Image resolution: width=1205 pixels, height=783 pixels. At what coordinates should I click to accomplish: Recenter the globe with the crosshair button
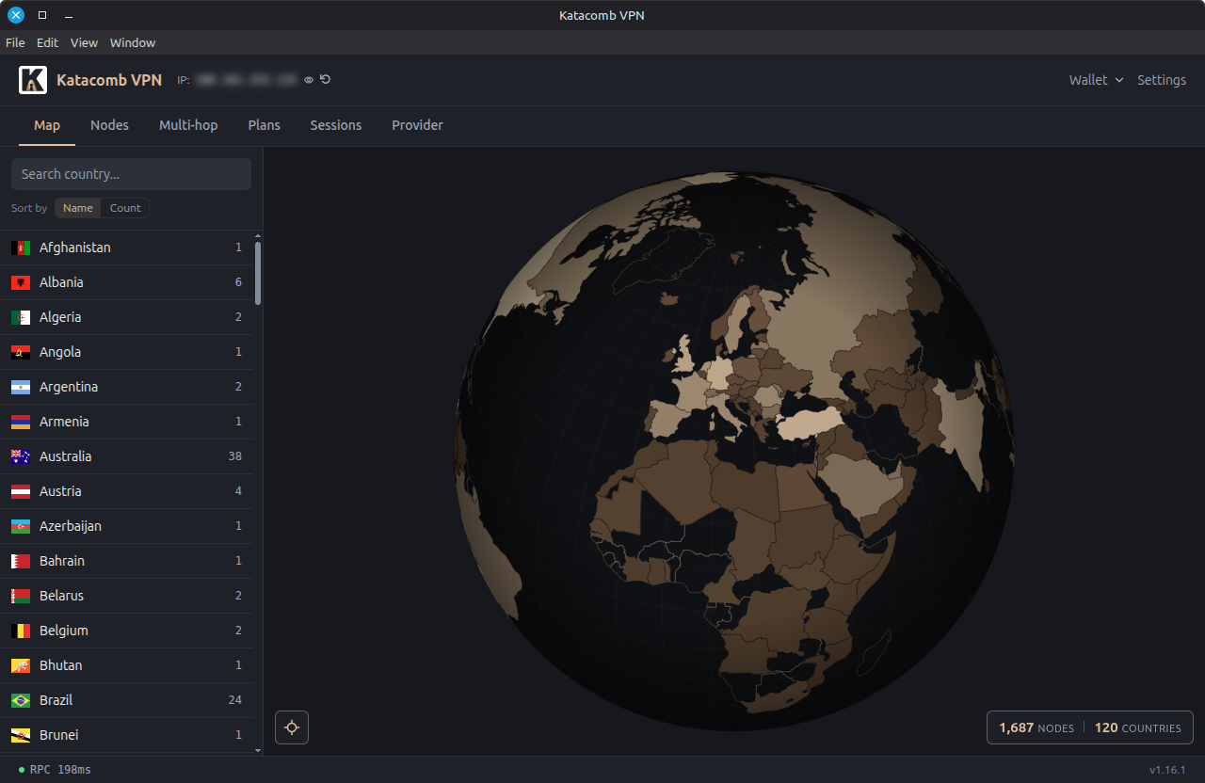(292, 727)
